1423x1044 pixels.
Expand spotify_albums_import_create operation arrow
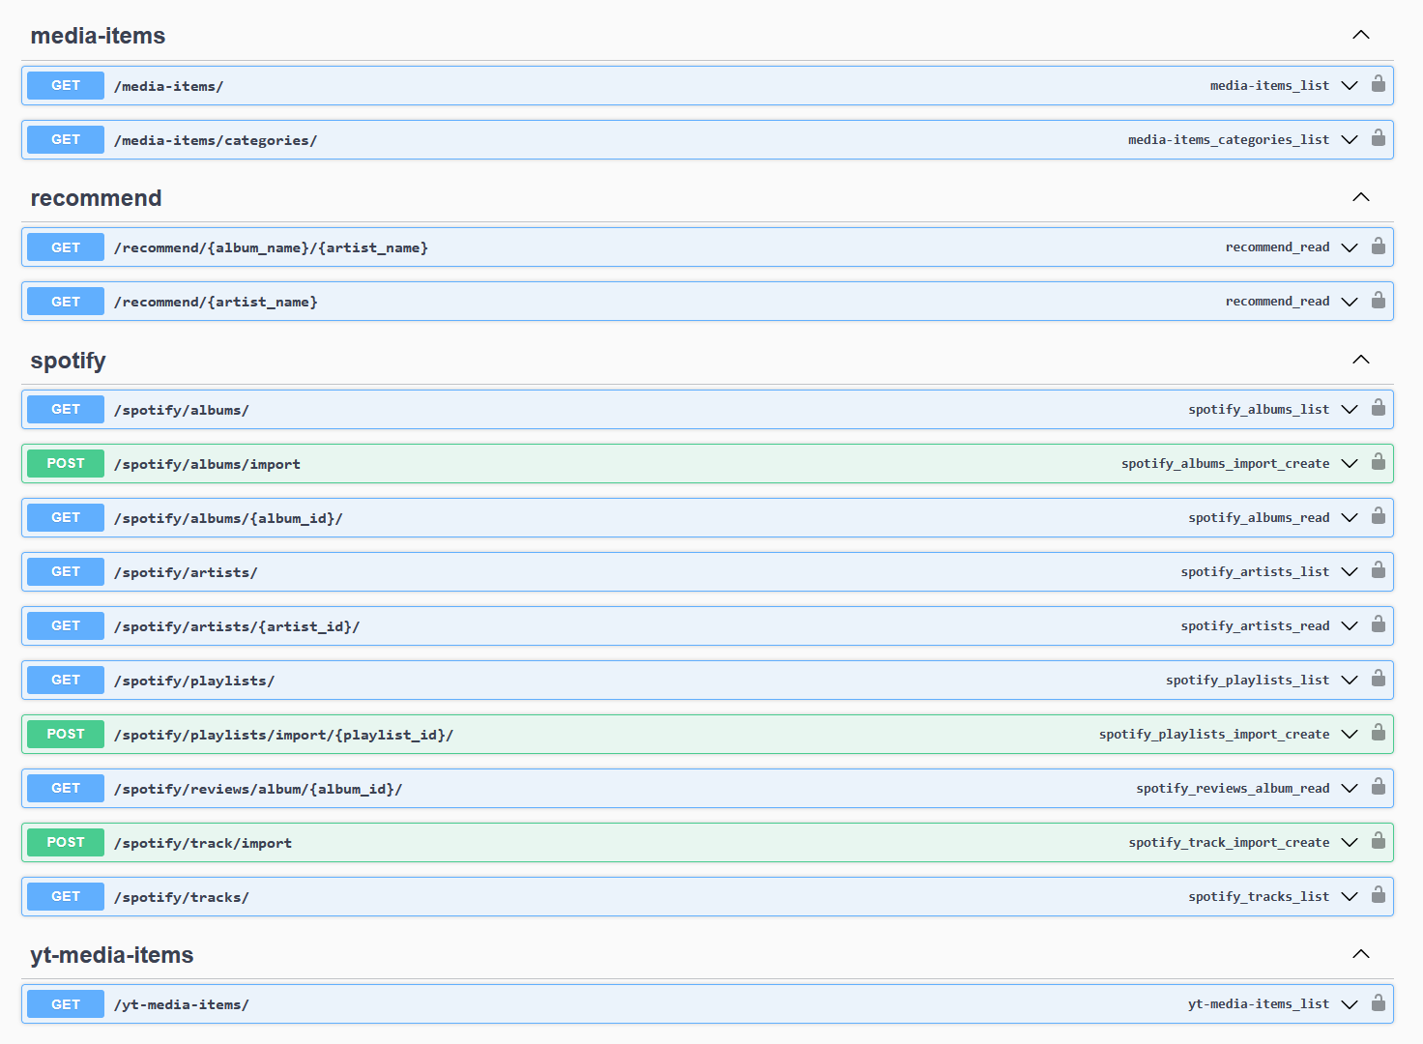[x=1350, y=463]
